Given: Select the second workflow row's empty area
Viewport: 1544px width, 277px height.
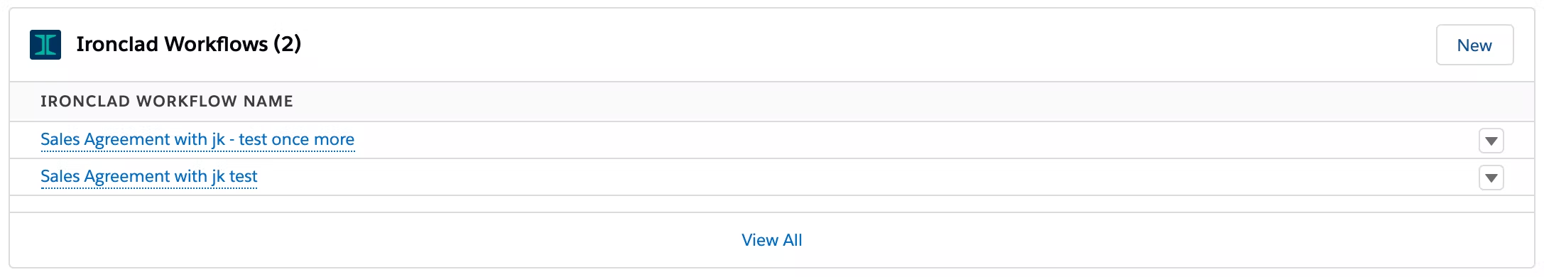Looking at the screenshot, I should click(866, 177).
